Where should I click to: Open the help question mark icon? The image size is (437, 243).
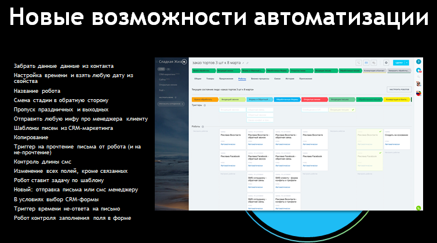(418, 61)
